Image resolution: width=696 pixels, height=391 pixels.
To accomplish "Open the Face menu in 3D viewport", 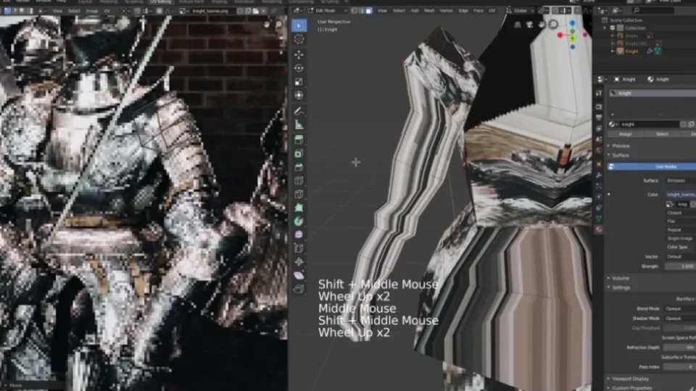I will pos(478,11).
